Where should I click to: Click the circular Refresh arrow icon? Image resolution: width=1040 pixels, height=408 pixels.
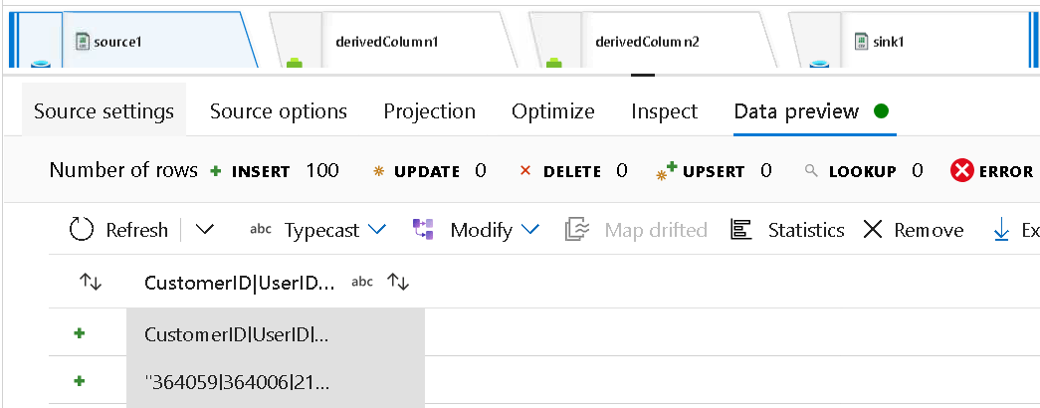82,230
